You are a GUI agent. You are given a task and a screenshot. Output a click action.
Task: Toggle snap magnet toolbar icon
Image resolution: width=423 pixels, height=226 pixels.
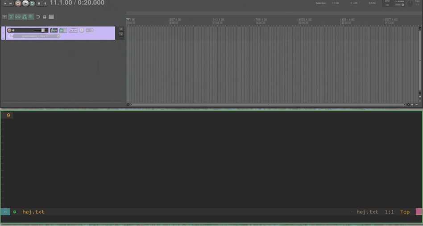click(38, 16)
